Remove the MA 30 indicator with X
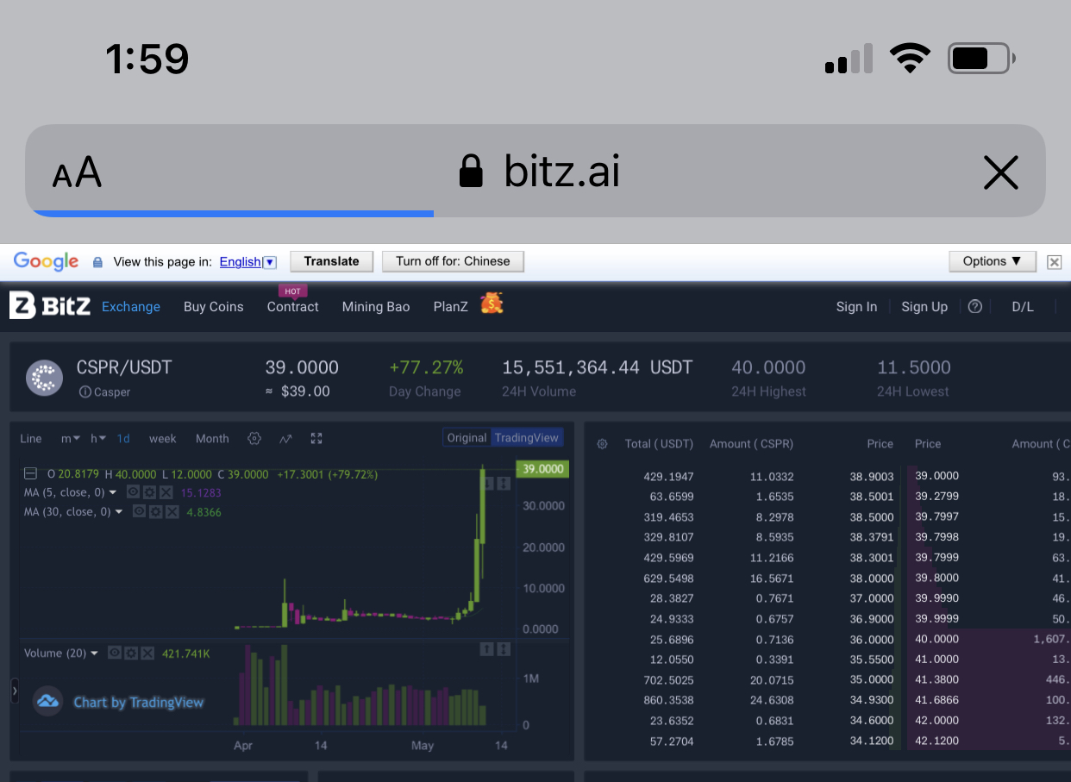This screenshot has height=782, width=1071. point(171,512)
